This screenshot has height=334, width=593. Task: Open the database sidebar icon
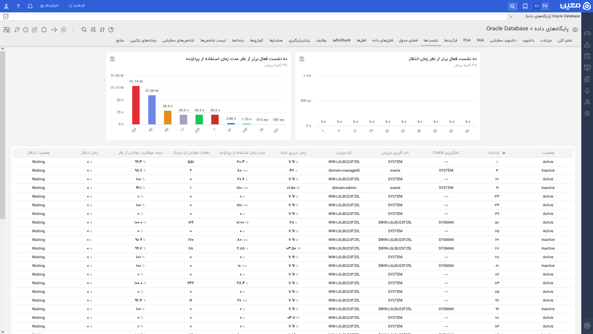[587, 56]
